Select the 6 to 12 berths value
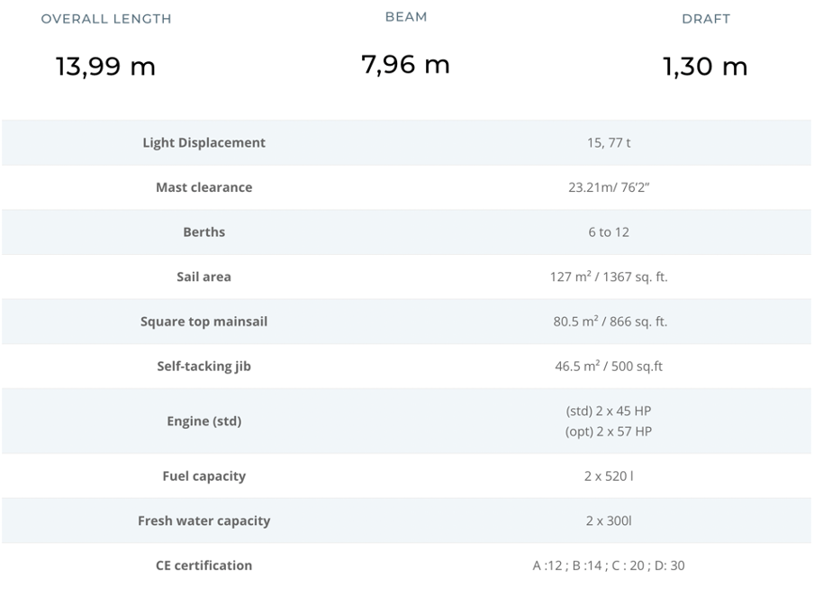This screenshot has height=589, width=814. (609, 232)
